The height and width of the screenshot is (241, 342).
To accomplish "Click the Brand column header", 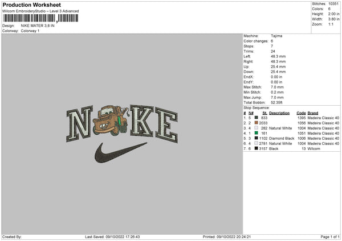I will [x=313, y=113].
